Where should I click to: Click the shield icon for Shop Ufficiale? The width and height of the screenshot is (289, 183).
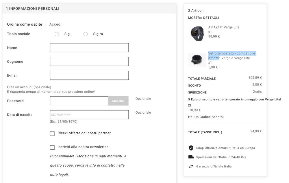pyautogui.click(x=191, y=148)
